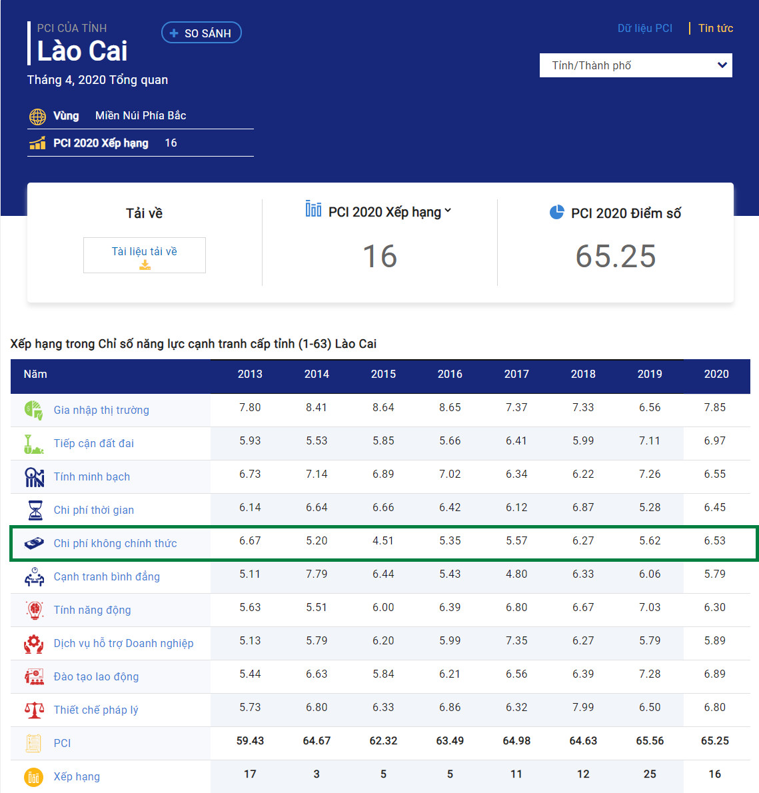Click the Năm column header
This screenshot has width=759, height=793.
click(35, 375)
